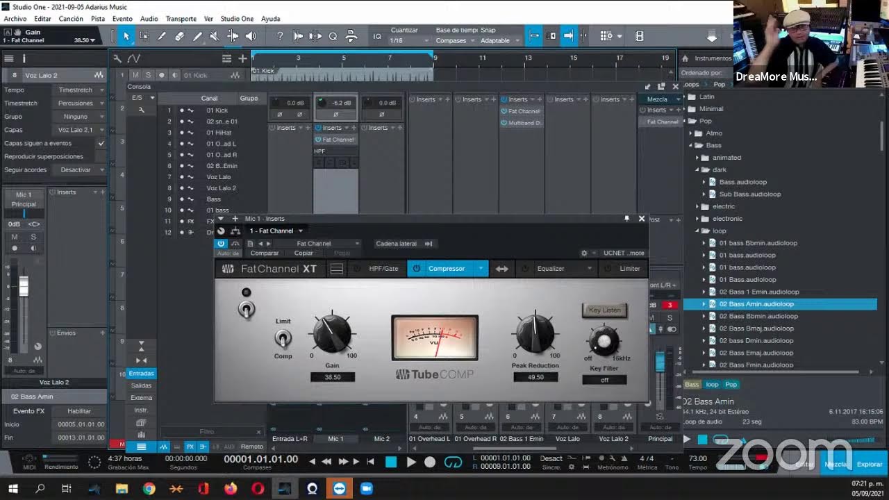Adjust the Compressor Gain knob
Viewport: 889px width, 500px height.
332,333
